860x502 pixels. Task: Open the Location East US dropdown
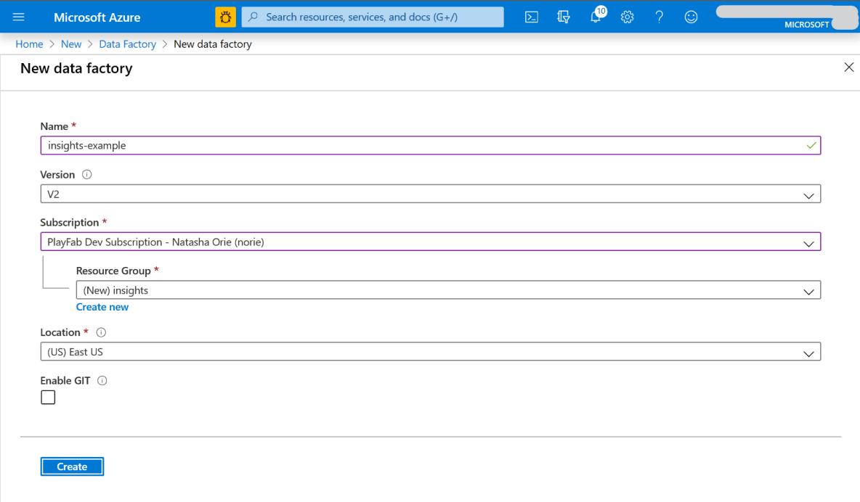pyautogui.click(x=431, y=352)
